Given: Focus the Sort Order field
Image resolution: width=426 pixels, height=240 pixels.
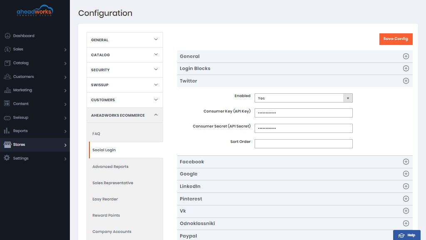Looking at the screenshot, I should click(303, 144).
